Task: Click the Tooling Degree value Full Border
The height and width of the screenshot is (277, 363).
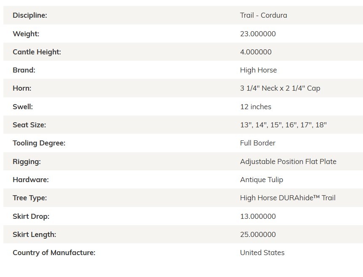Action: coord(258,143)
